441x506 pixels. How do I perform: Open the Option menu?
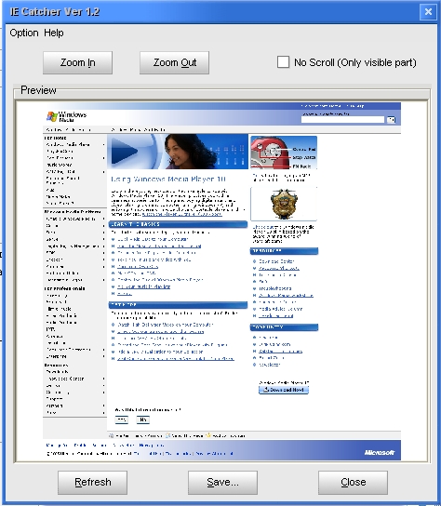tap(24, 33)
